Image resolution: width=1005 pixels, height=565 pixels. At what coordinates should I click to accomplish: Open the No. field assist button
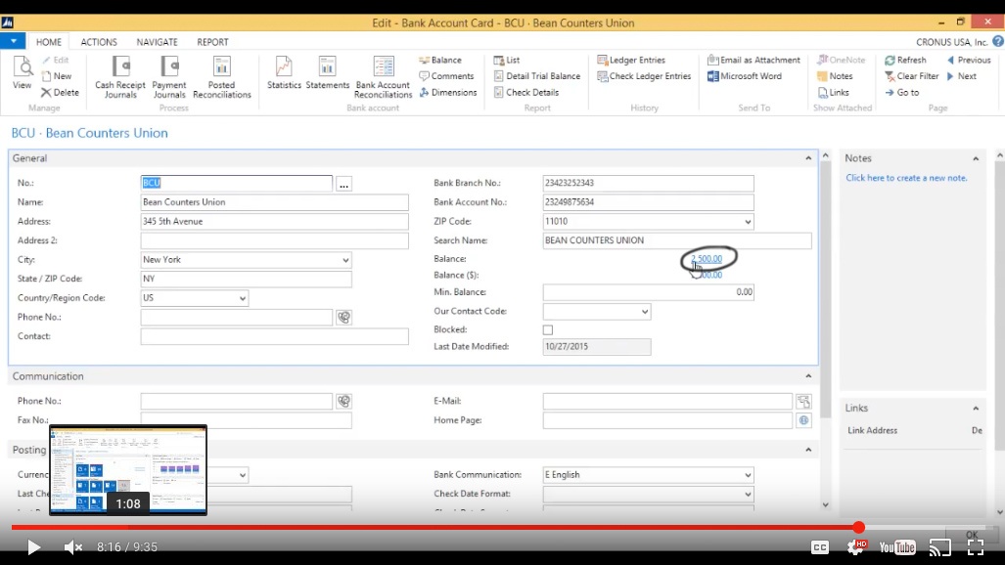pos(343,184)
